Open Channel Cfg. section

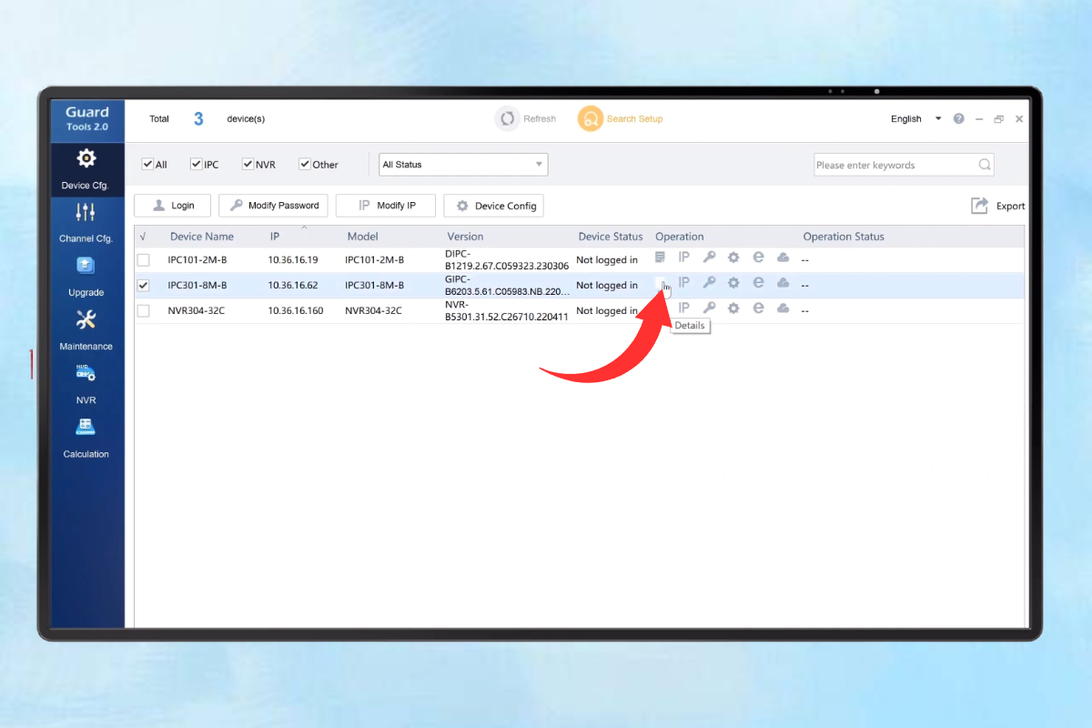point(86,223)
